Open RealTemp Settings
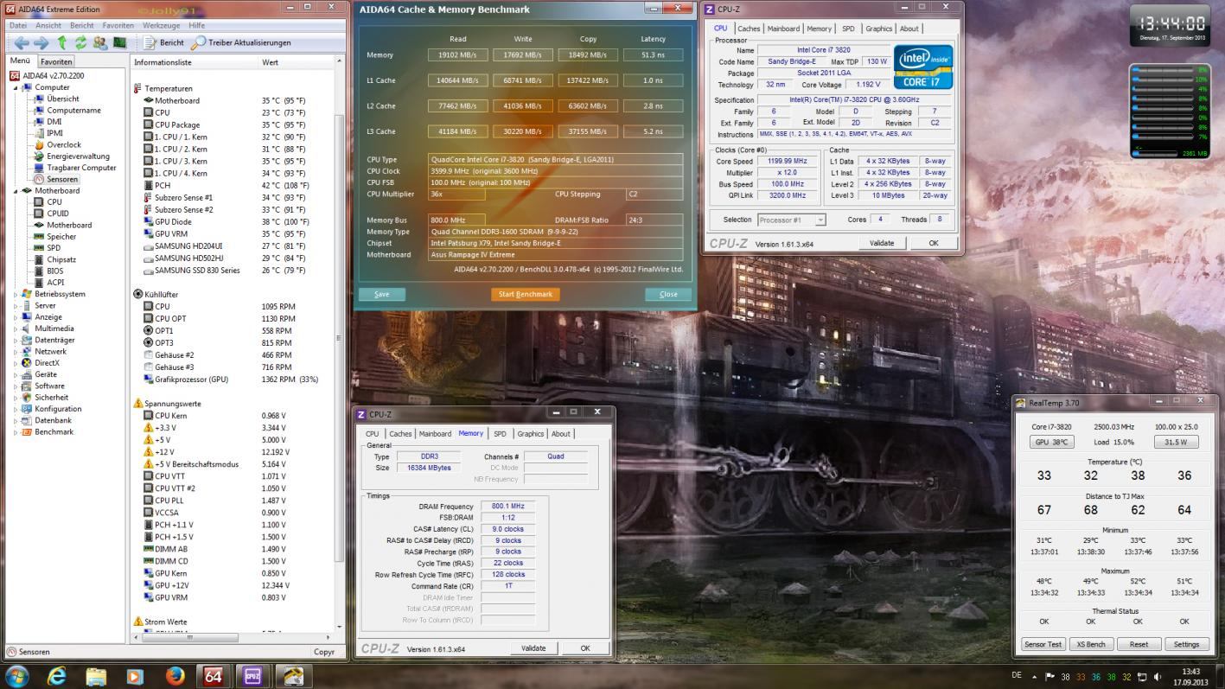 pyautogui.click(x=1186, y=644)
